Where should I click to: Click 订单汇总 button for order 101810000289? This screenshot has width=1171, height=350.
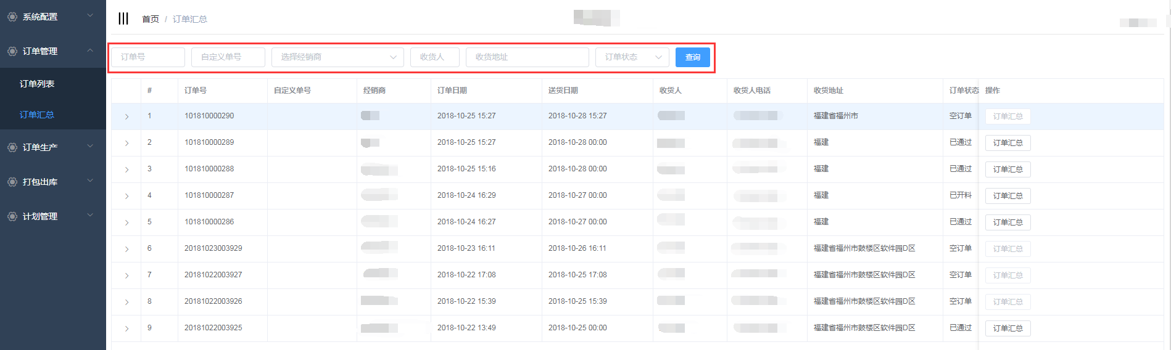click(x=1008, y=143)
